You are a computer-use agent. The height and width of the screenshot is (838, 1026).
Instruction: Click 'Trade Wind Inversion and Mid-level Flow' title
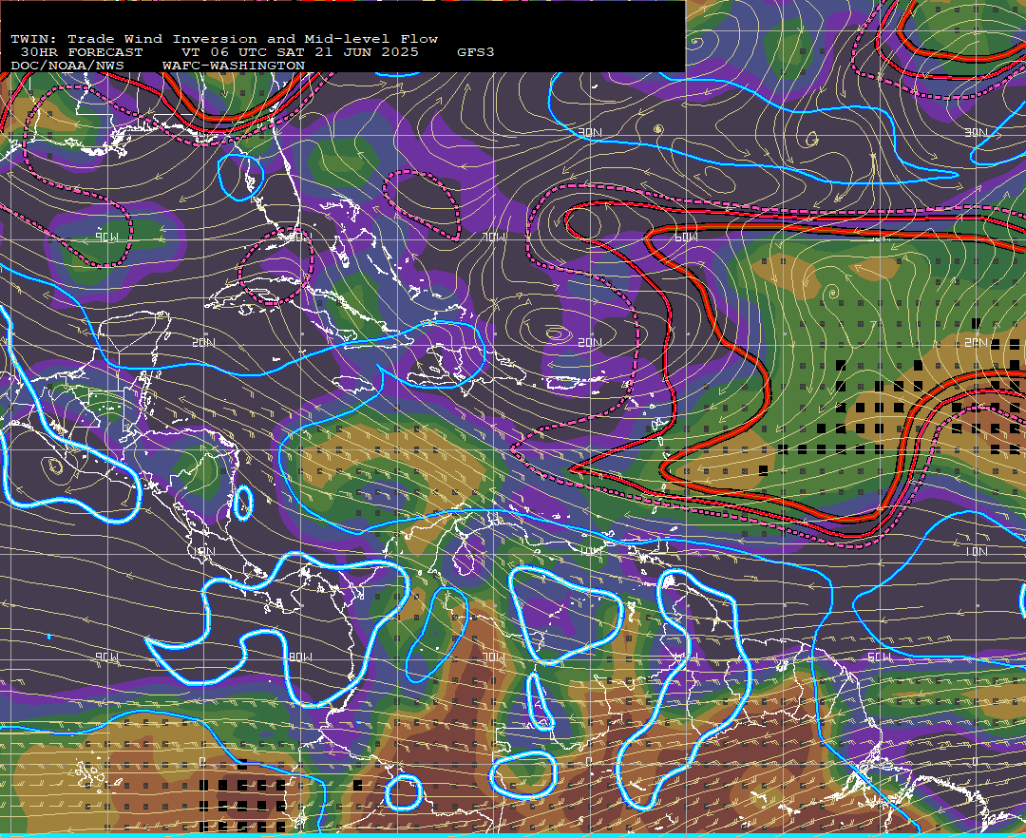tap(253, 39)
